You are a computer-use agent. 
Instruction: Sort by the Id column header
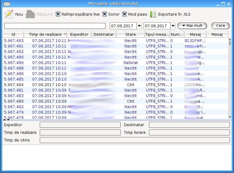tap(13, 35)
